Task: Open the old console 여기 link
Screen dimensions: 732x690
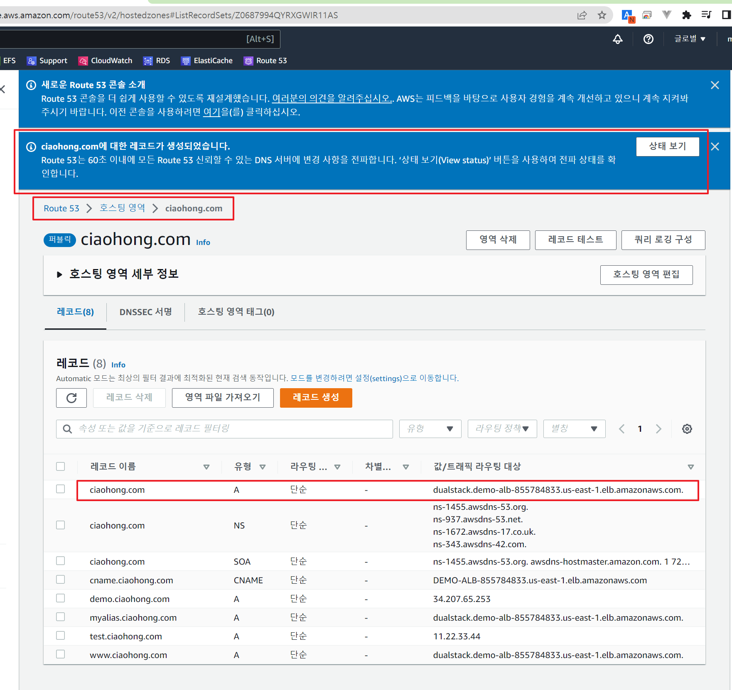Action: [211, 112]
